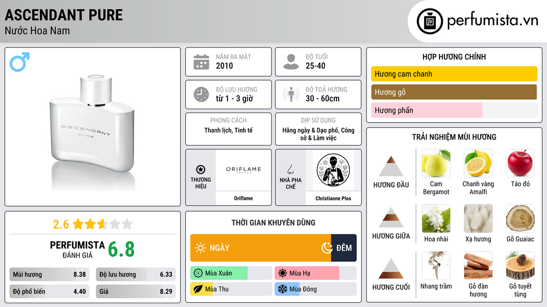547x307 pixels.
Task: Click the Hương cuối pyramid icon
Action: 391,269
